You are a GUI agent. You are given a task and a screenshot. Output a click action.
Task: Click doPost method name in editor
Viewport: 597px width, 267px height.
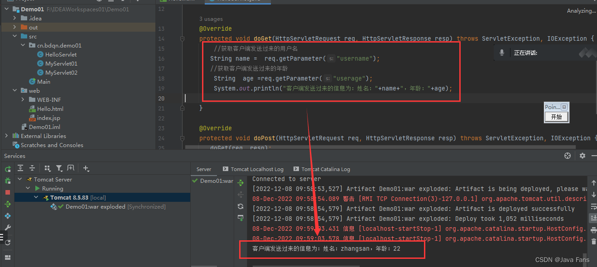point(265,138)
